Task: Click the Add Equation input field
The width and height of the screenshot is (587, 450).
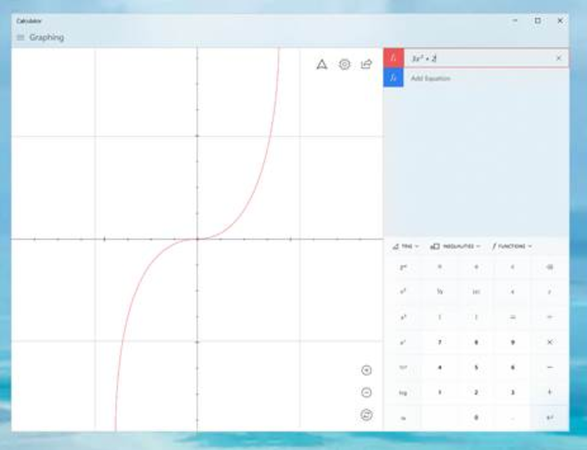Action: [480, 78]
